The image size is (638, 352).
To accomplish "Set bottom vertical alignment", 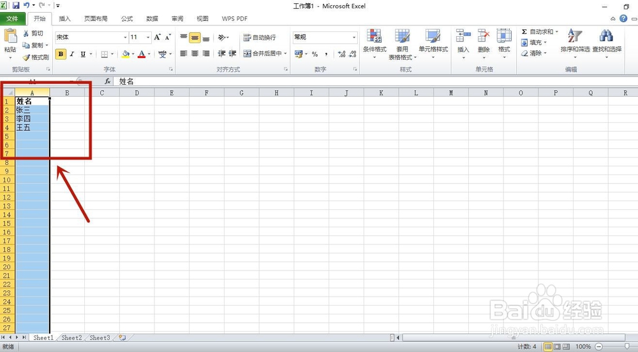I will [x=206, y=38].
